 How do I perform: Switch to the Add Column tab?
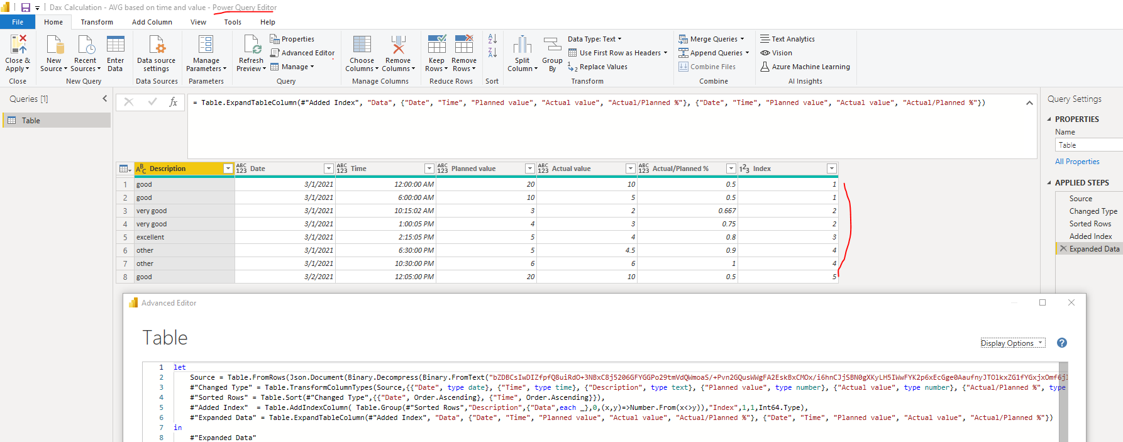(152, 22)
